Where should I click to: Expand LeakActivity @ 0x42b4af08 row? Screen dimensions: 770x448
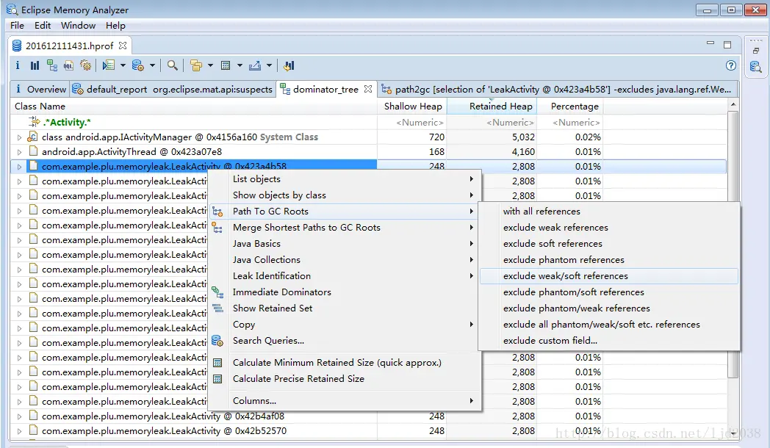(19, 416)
